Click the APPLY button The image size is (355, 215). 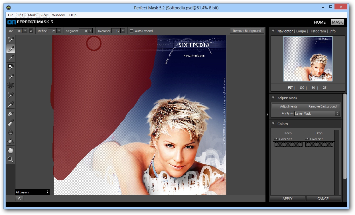[x=287, y=199]
